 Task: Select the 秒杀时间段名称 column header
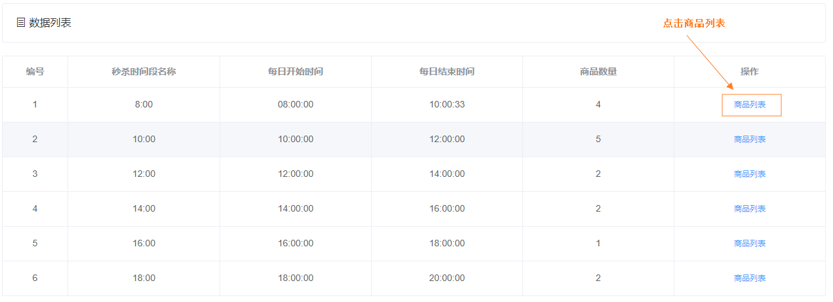coord(144,72)
